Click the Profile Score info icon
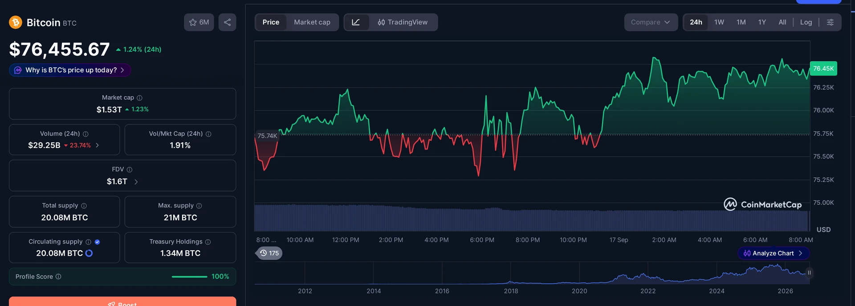Viewport: 855px width, 306px height. [58, 277]
